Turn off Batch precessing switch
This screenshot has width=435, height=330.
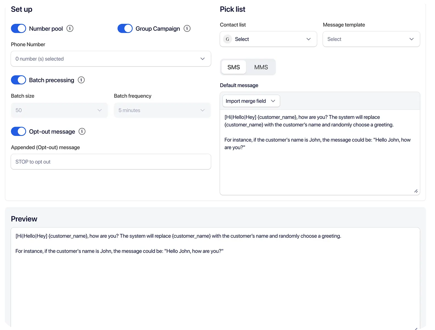tap(18, 80)
